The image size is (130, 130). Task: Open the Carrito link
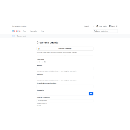click(113, 26)
